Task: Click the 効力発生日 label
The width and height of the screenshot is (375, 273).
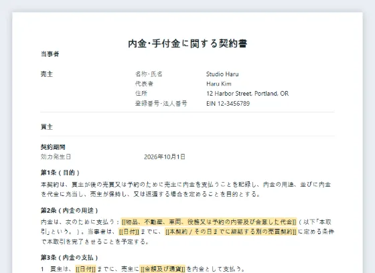Action: point(56,157)
